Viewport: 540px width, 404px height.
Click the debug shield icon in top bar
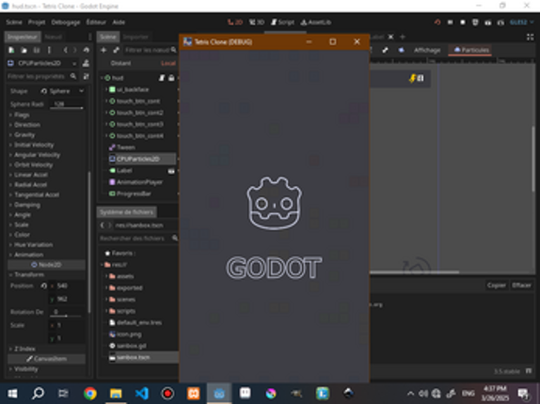pos(475,23)
